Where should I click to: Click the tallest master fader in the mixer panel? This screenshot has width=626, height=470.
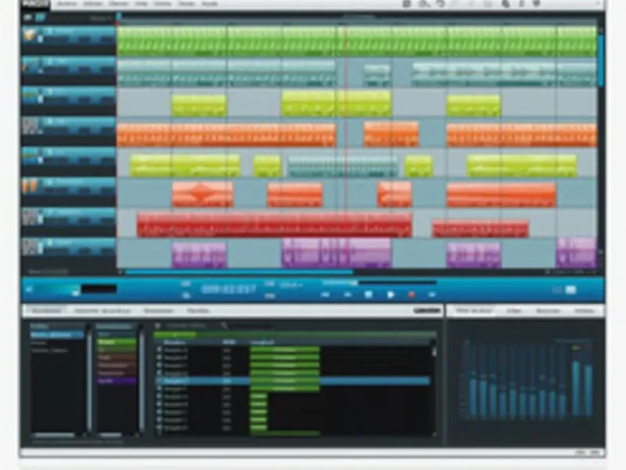click(x=576, y=388)
